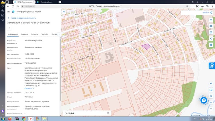Open the blue chat assistant bubble
Screen dimensions: 215x121
(x=204, y=100)
